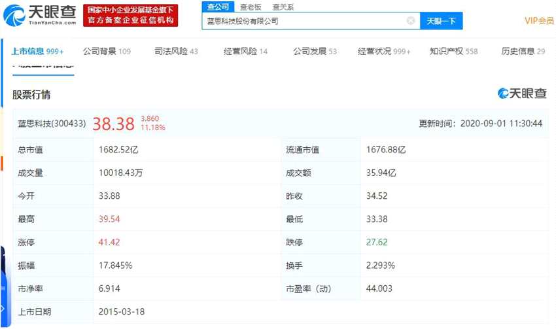Open the red 官方备案企业征信机构 banner
This screenshot has width=556, height=329.
(130, 15)
